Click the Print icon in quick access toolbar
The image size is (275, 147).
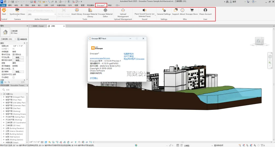click(x=32, y=2)
